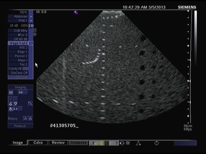Switch to the Review tab
This screenshot has height=154, width=206.
(58, 143)
